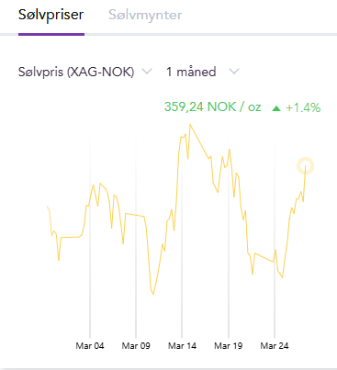Click the chevron next to 1 måned
Image resolution: width=337 pixels, height=370 pixels.
234,72
